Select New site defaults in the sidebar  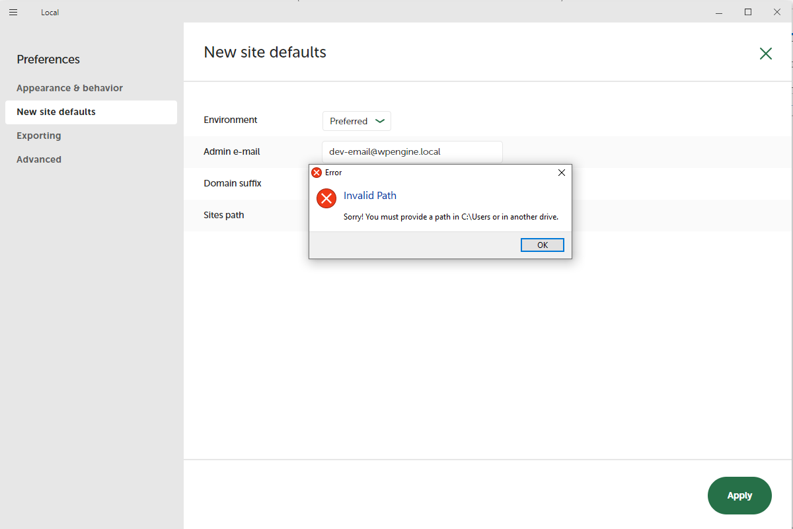point(56,112)
